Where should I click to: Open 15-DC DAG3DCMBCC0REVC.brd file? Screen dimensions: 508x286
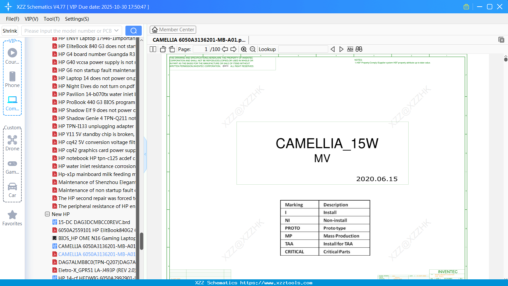(91, 222)
